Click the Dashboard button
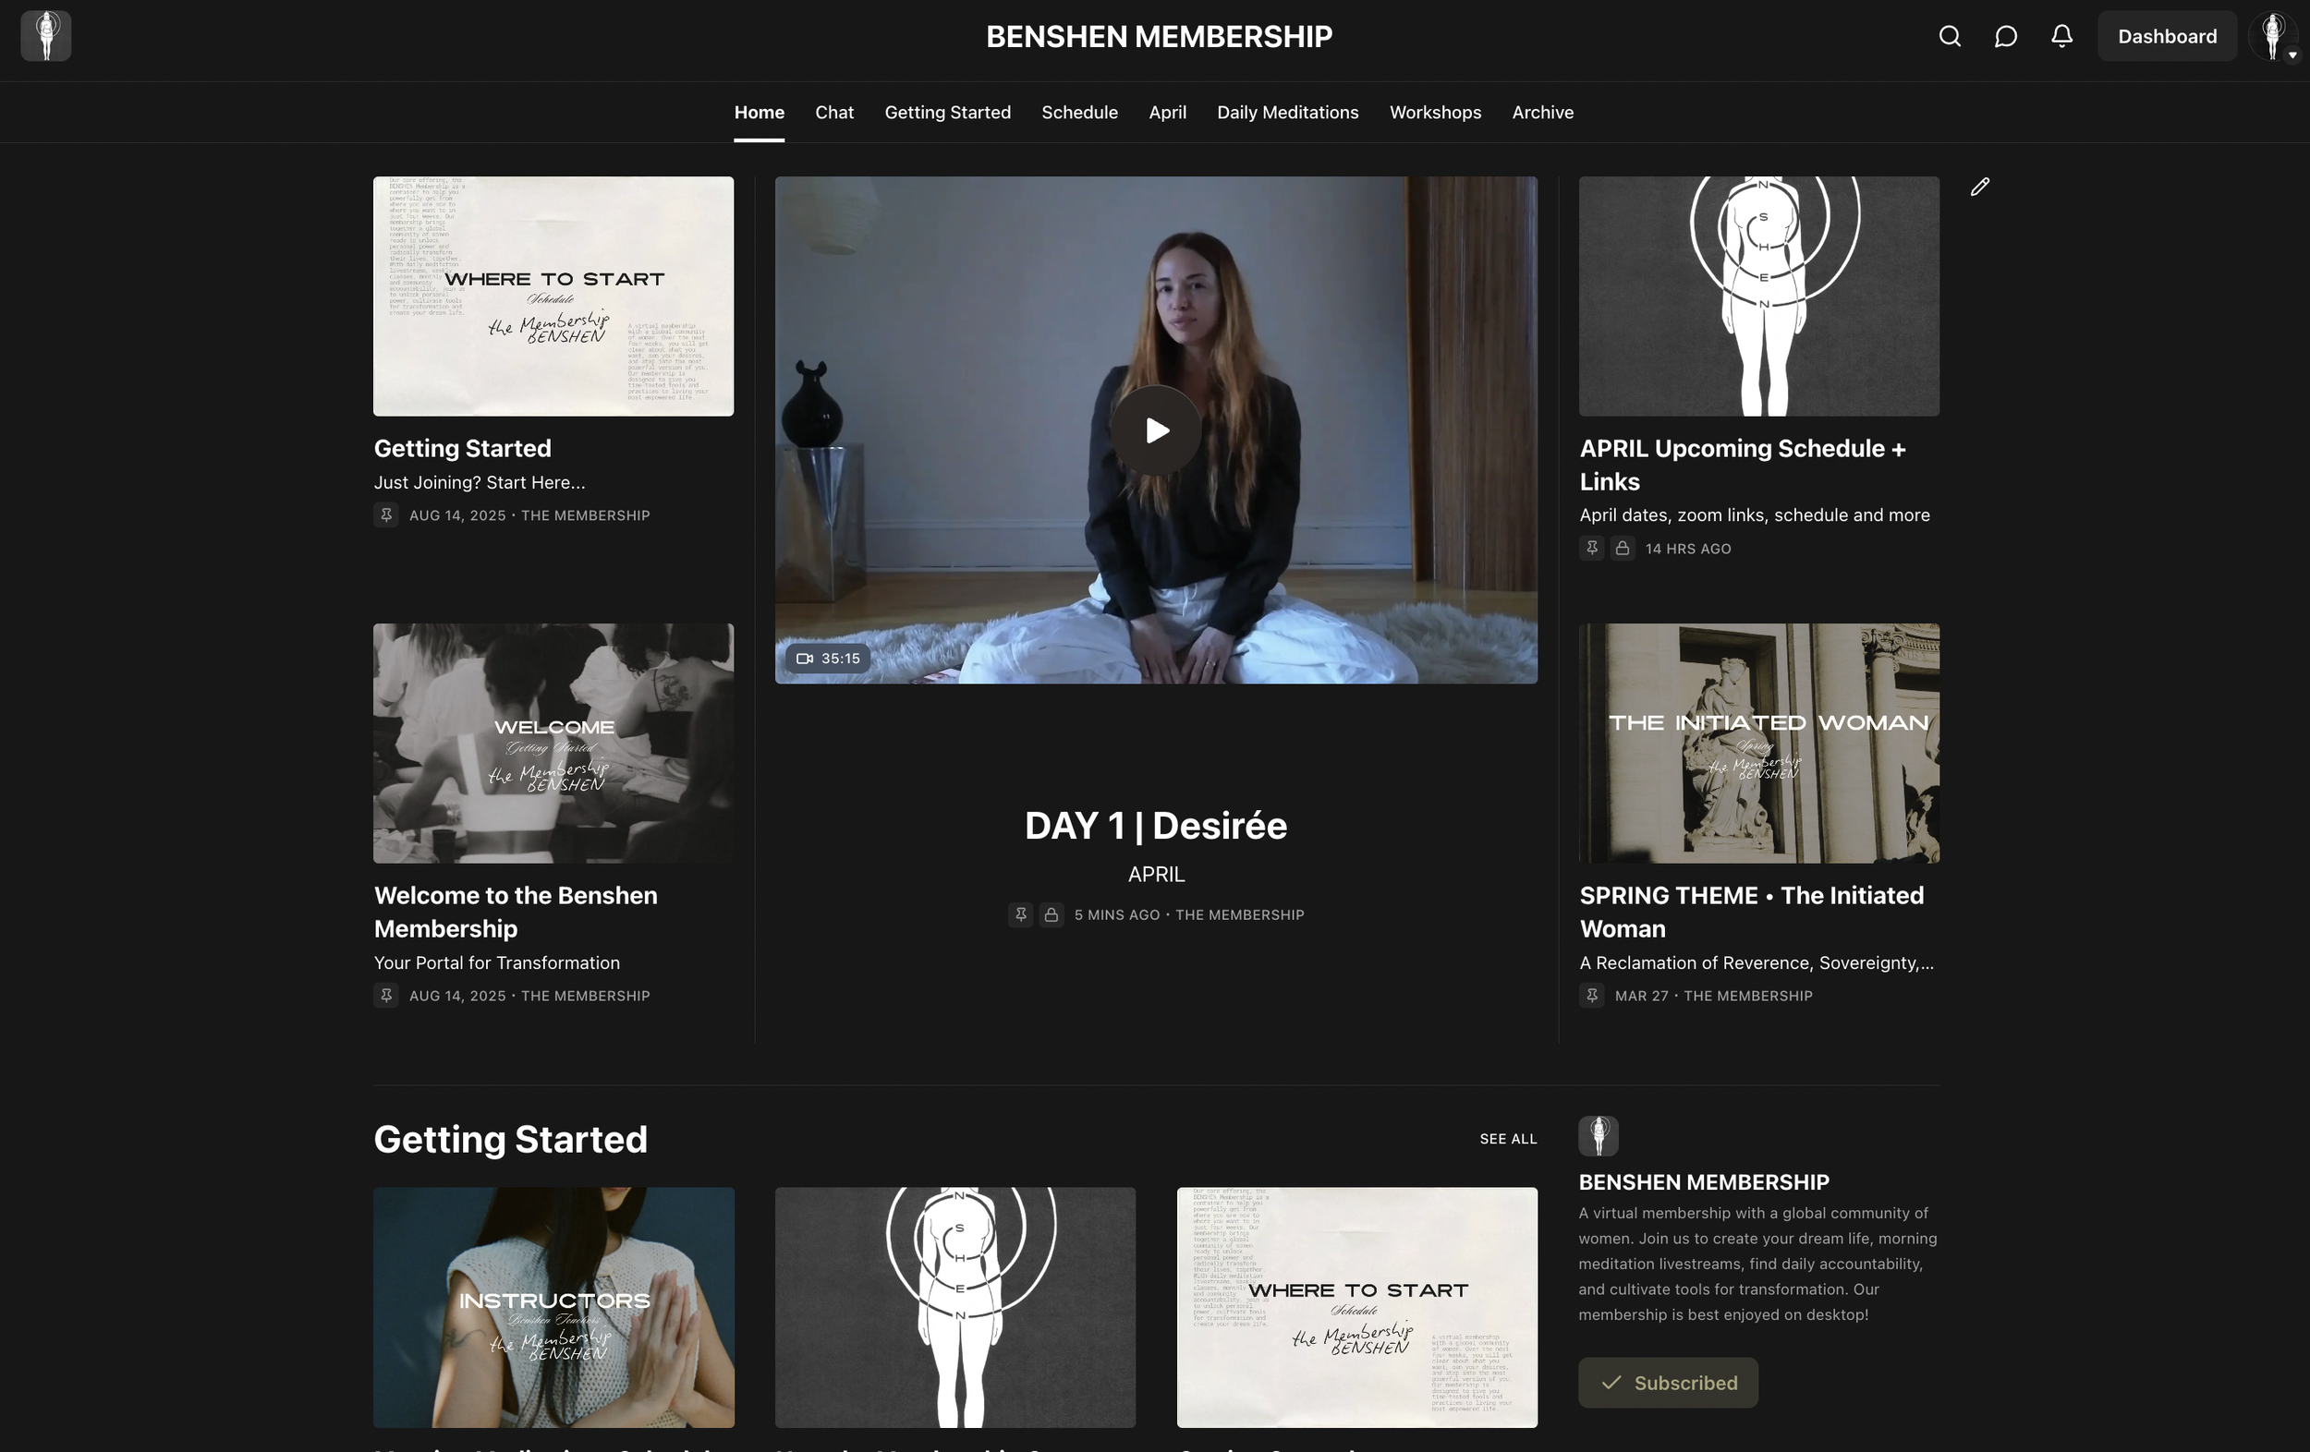The width and height of the screenshot is (2310, 1452). coord(2167,36)
